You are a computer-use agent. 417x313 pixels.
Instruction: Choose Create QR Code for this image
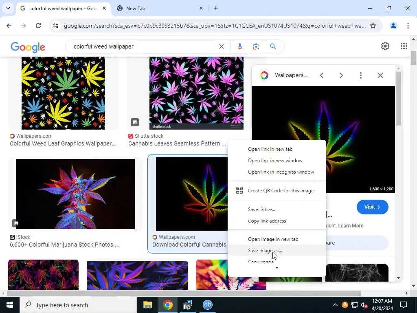tap(277, 191)
